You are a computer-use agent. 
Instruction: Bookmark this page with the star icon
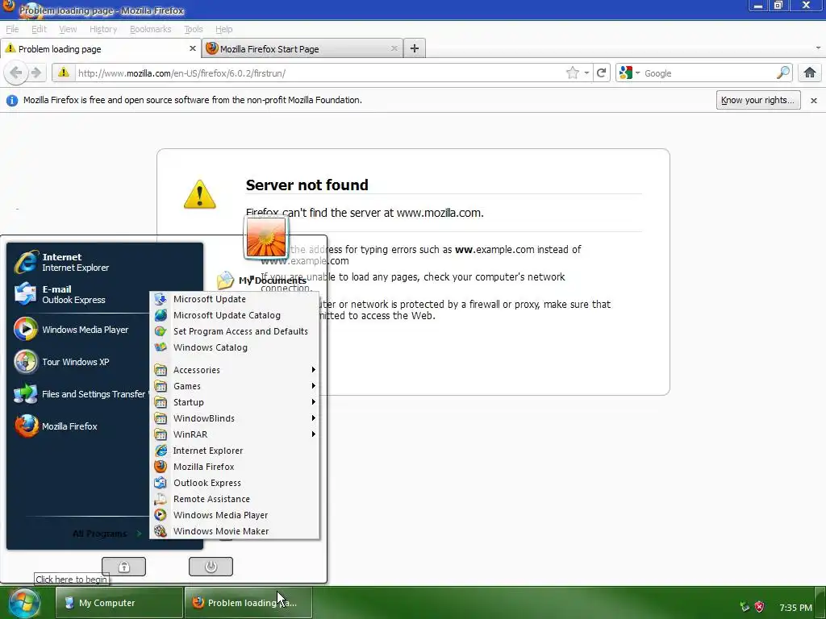click(573, 73)
